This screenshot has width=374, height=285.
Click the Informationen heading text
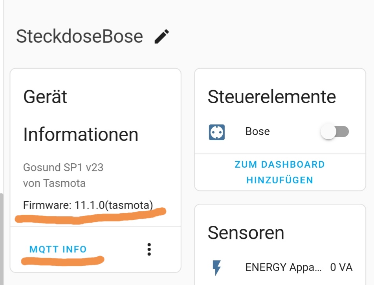(x=81, y=135)
